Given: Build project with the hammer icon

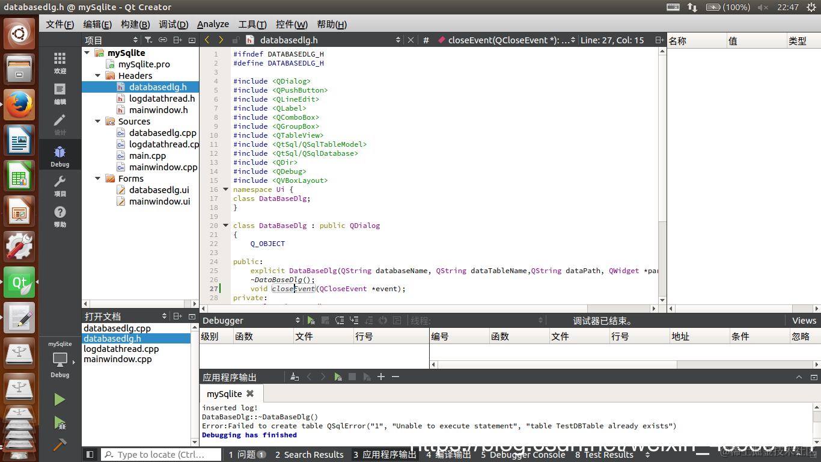Looking at the screenshot, I should (60, 445).
